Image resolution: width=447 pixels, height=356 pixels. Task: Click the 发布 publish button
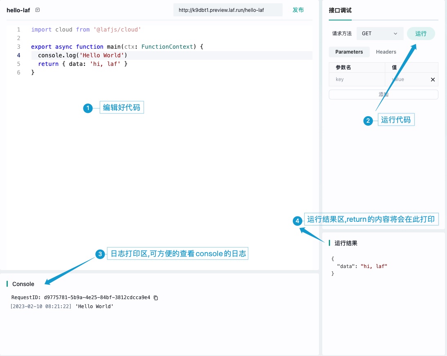[x=298, y=10]
